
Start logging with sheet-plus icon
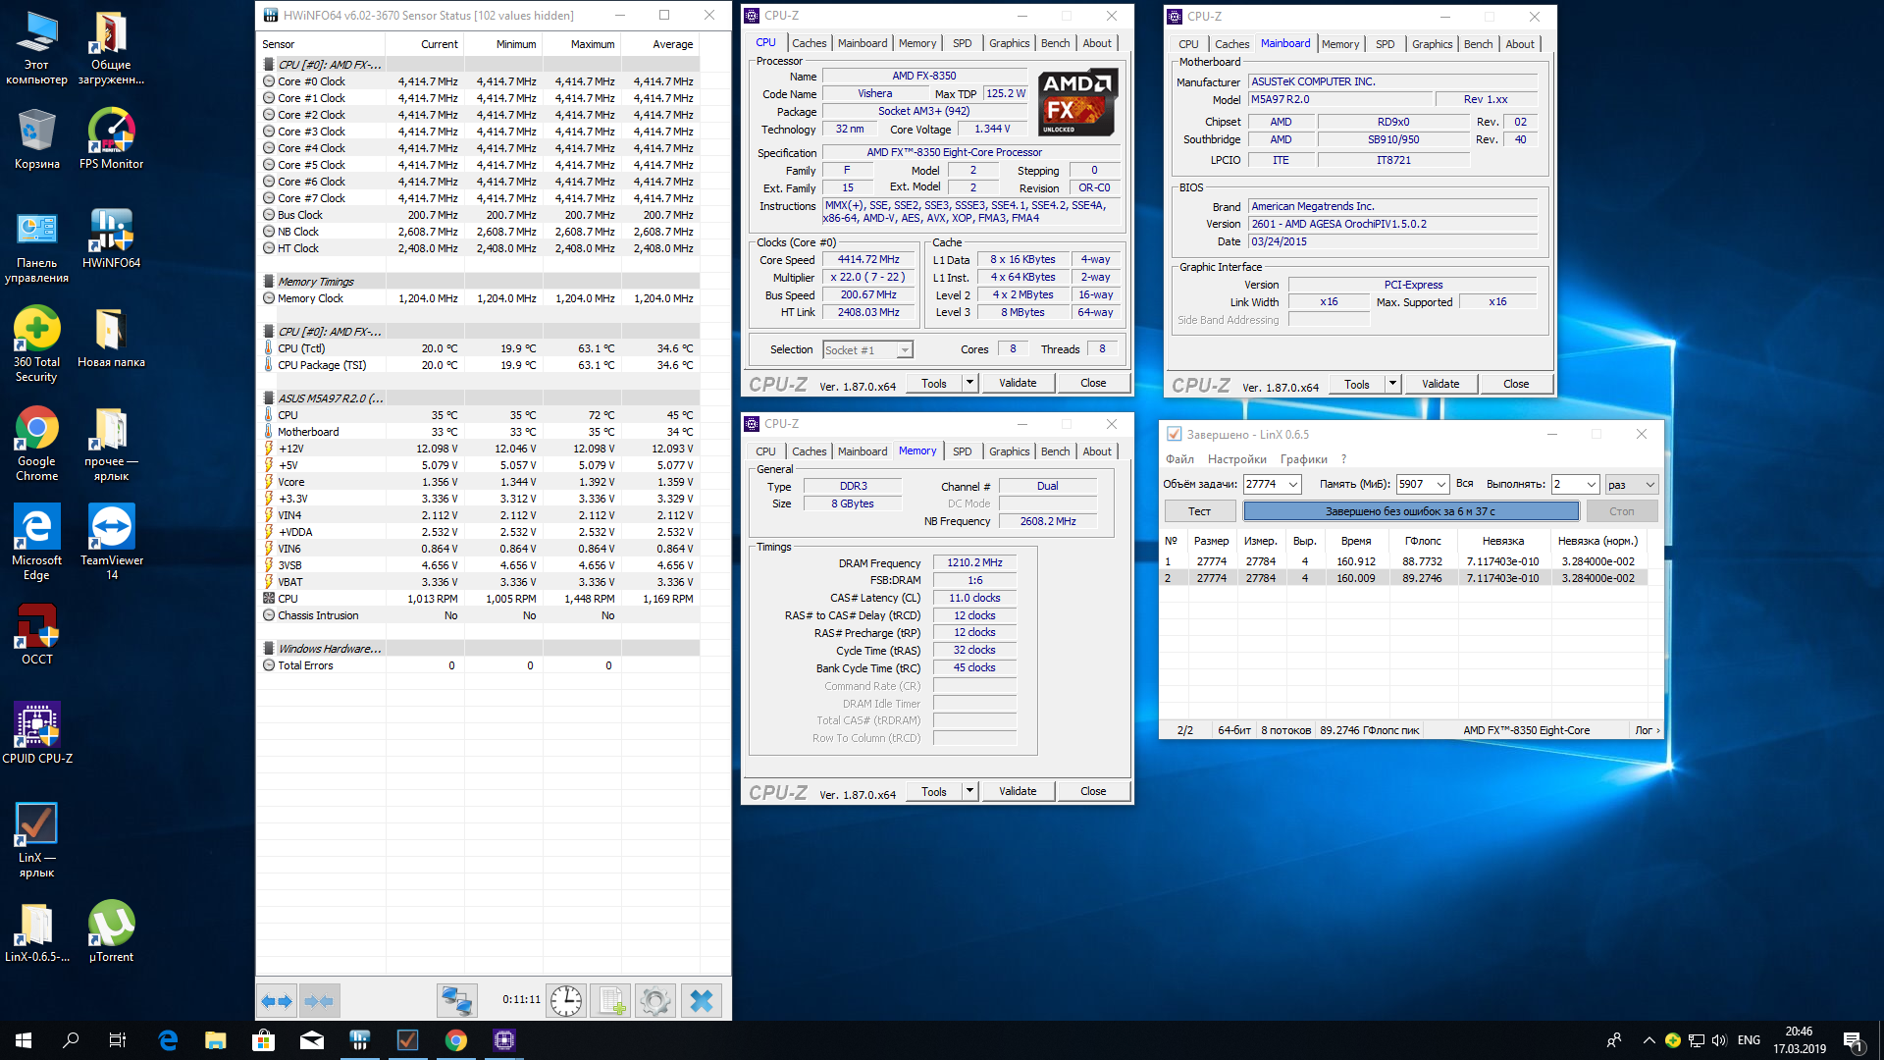click(610, 1001)
